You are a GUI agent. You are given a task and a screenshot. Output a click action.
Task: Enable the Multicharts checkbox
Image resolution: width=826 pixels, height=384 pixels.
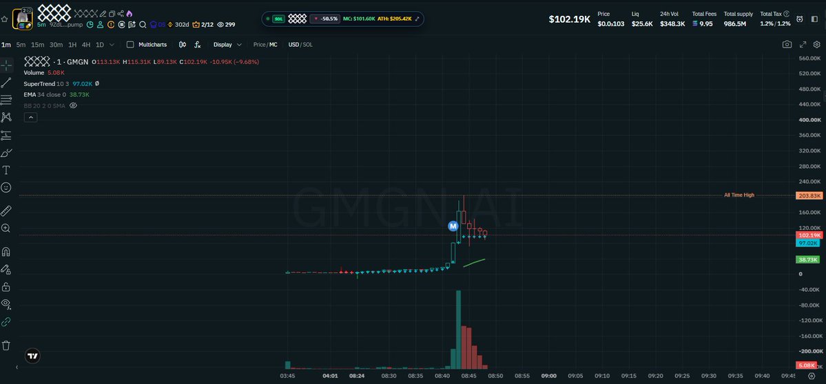130,45
